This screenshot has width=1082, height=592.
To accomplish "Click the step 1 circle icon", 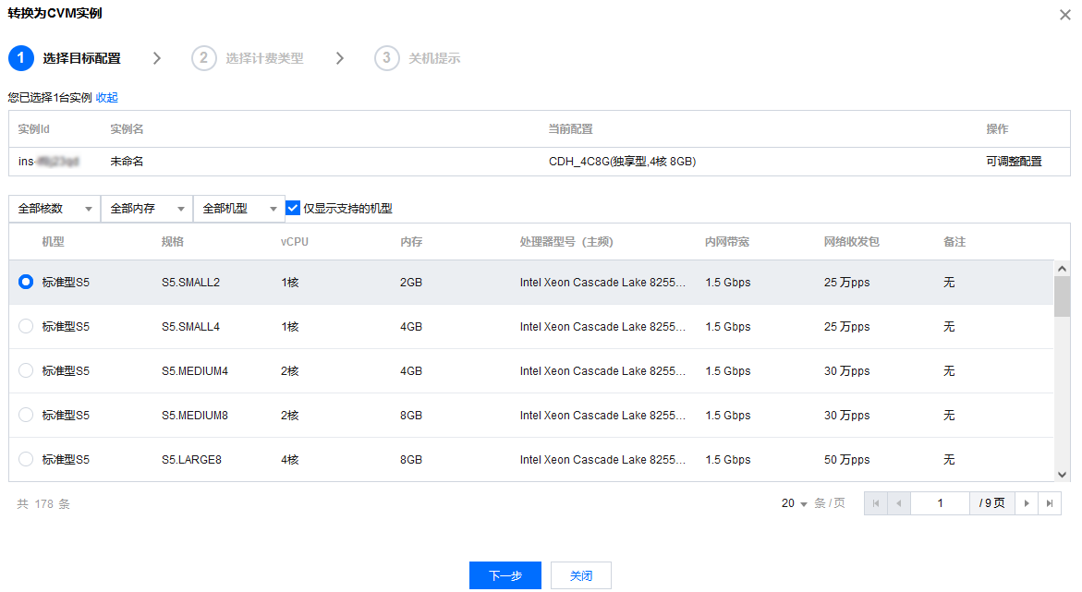I will pyautogui.click(x=20, y=58).
